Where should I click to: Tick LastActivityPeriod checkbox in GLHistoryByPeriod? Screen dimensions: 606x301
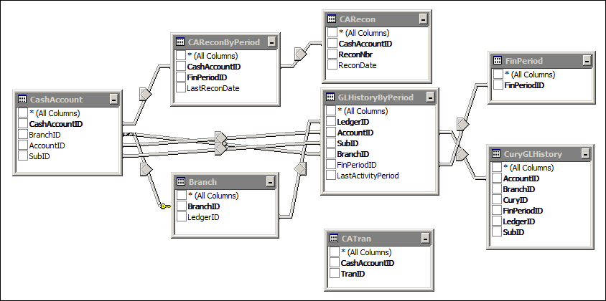coord(330,176)
